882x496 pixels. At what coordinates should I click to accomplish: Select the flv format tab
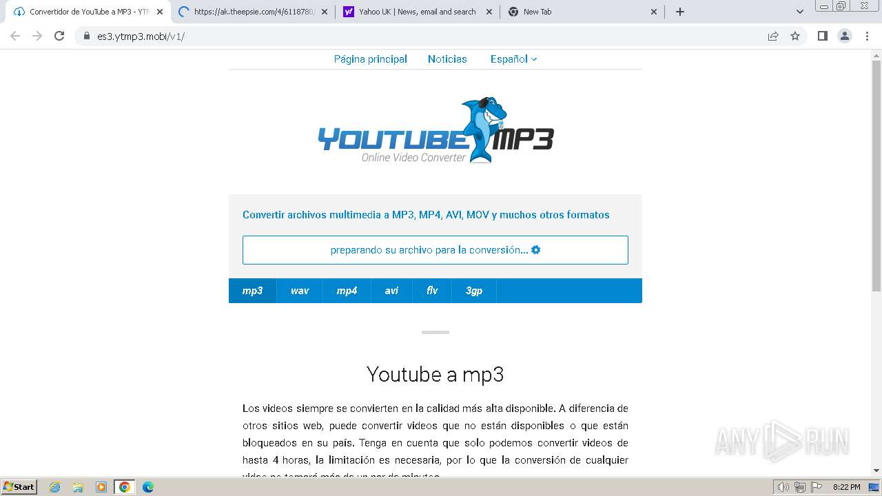click(x=432, y=291)
